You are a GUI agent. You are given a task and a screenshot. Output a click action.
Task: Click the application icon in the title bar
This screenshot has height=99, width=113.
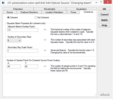click(3, 3)
